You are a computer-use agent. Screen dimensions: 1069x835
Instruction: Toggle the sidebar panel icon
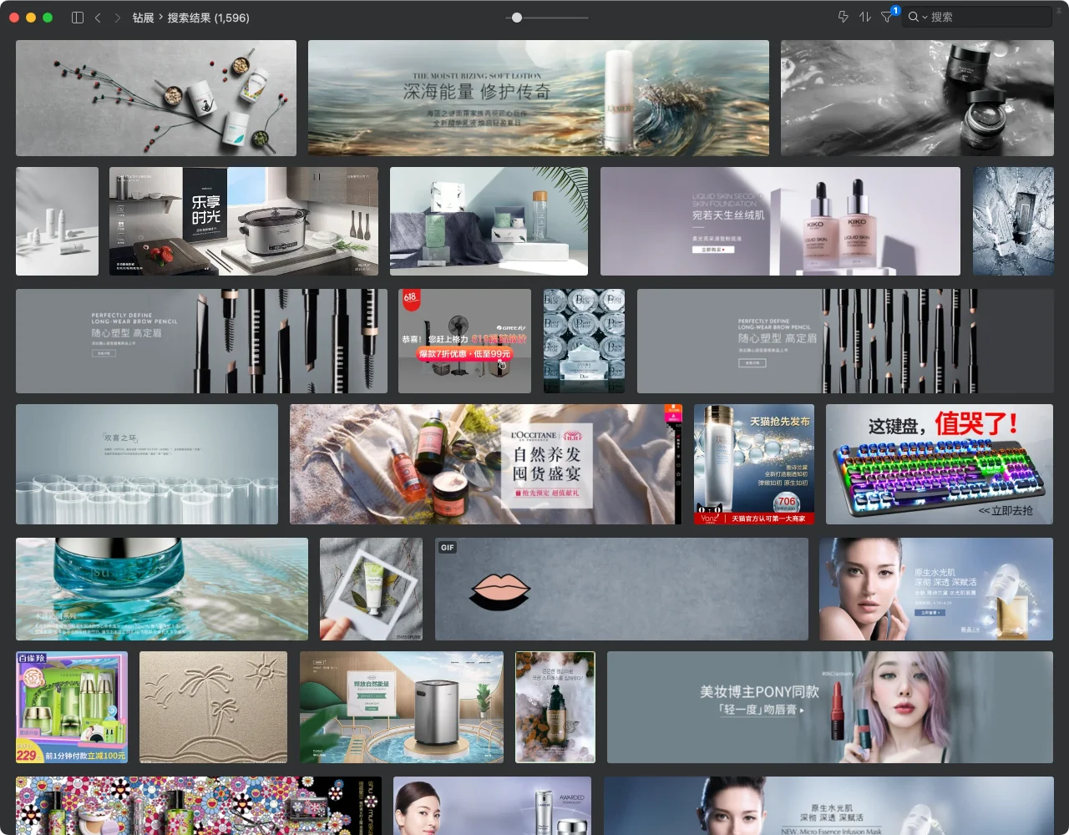(78, 18)
